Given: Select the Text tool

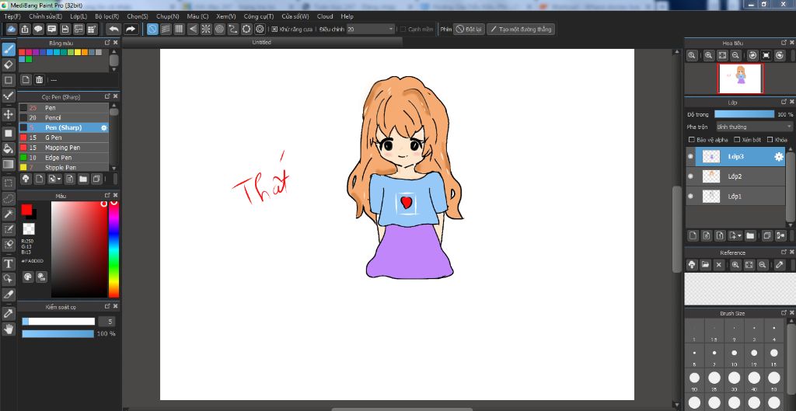Looking at the screenshot, I should 8,263.
